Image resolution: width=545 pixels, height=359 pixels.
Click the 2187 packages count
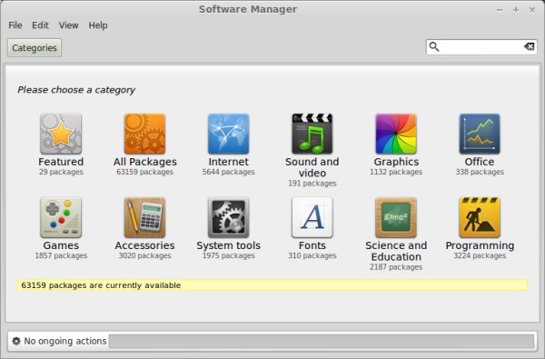point(396,267)
